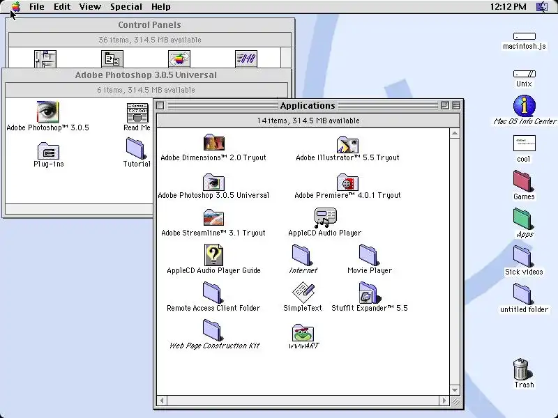Image resolution: width=558 pixels, height=418 pixels.
Task: Click Applications horizontal scrollbar left arrow
Action: (x=162, y=401)
